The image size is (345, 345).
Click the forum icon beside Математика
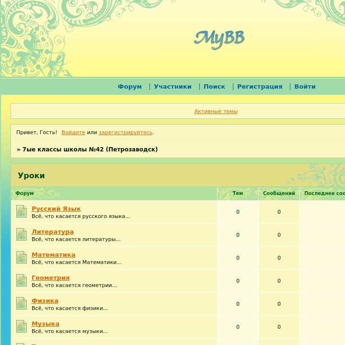[22, 257]
